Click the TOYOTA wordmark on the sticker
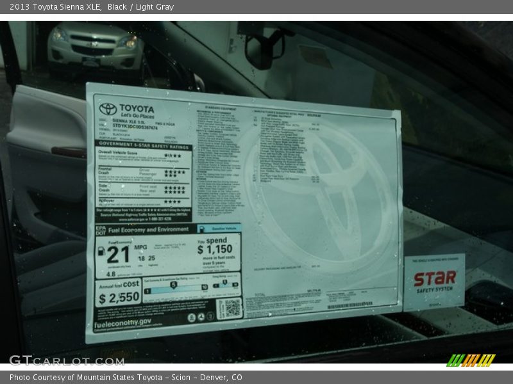Image resolution: width=513 pixels, height=384 pixels. [137, 108]
